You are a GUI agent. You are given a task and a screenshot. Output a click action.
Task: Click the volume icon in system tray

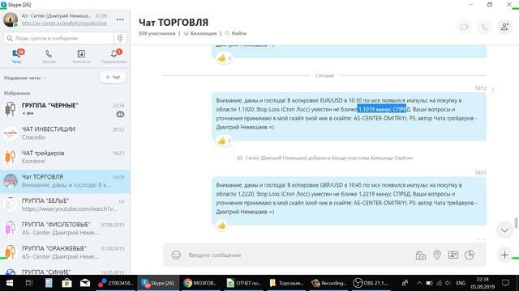point(448,283)
